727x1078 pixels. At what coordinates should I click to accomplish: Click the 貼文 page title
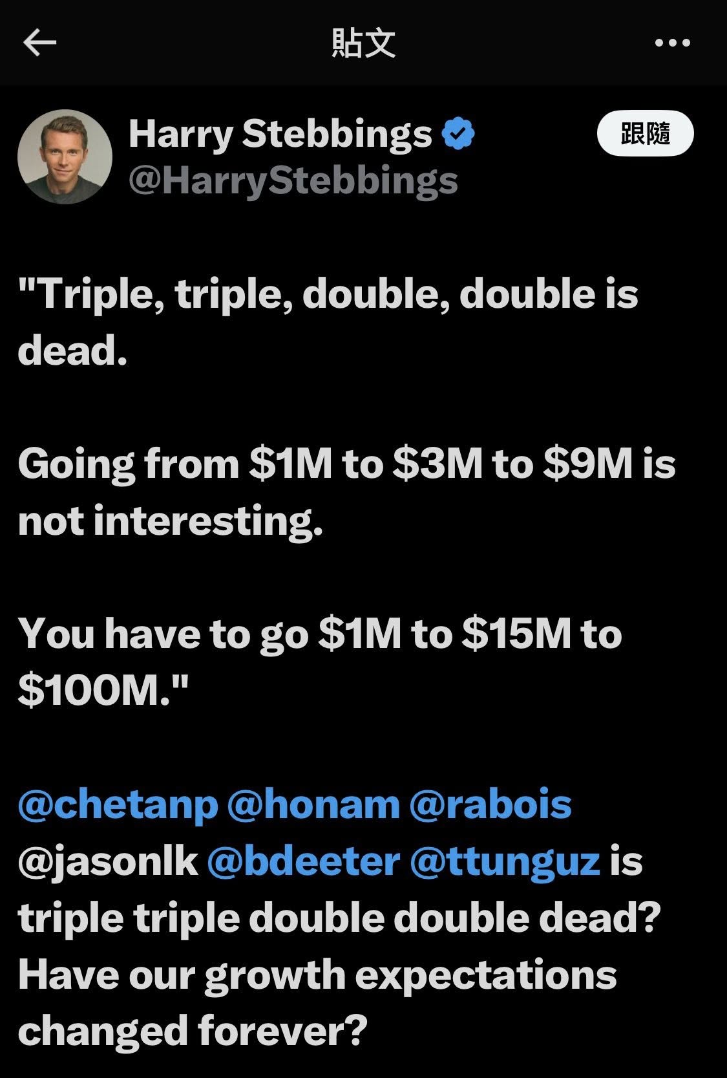(363, 43)
